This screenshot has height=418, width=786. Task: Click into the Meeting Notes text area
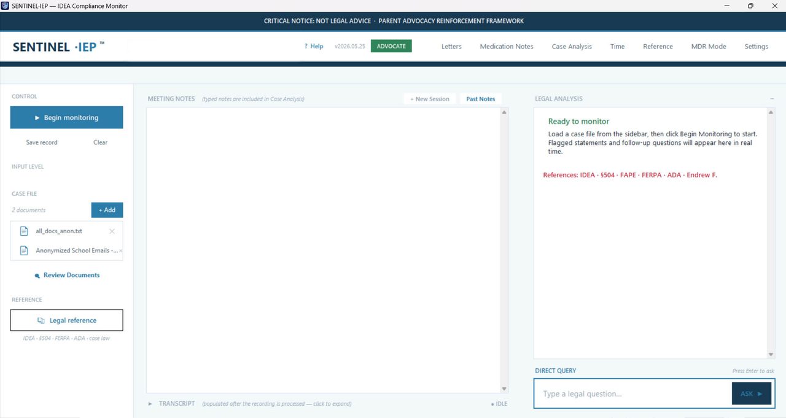click(x=324, y=250)
